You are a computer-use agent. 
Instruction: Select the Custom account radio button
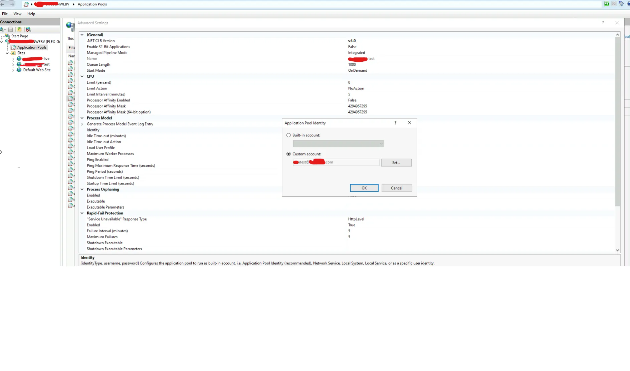coord(288,154)
